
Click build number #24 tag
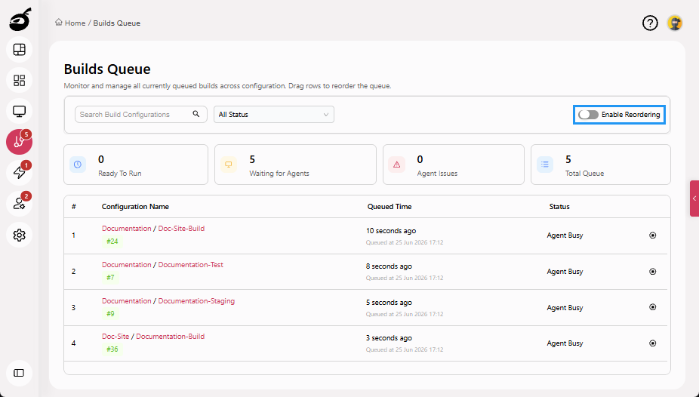(x=112, y=242)
